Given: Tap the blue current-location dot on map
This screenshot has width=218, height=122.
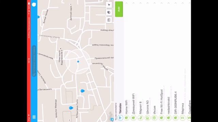Looking at the screenshot, I should tap(78, 62).
